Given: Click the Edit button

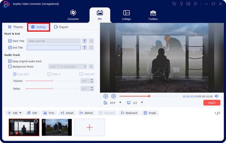Looking at the screenshot, I should [x=32, y=113].
